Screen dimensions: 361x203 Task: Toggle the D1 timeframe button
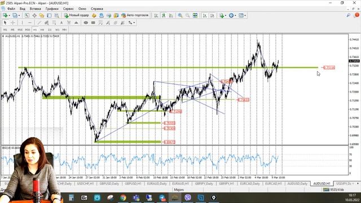click(x=50, y=30)
